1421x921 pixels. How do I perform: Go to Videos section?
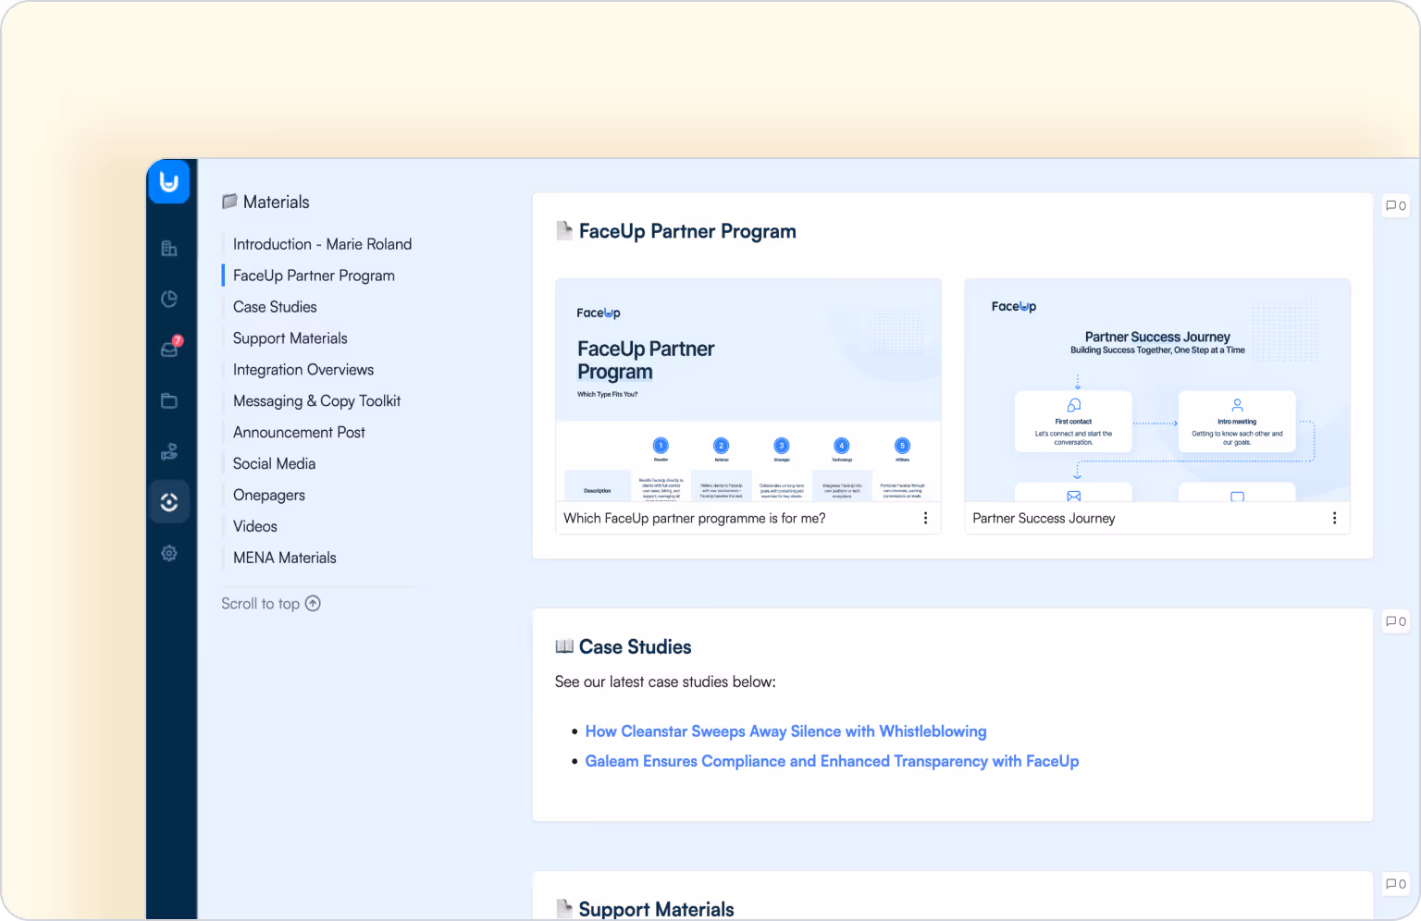pos(255,527)
